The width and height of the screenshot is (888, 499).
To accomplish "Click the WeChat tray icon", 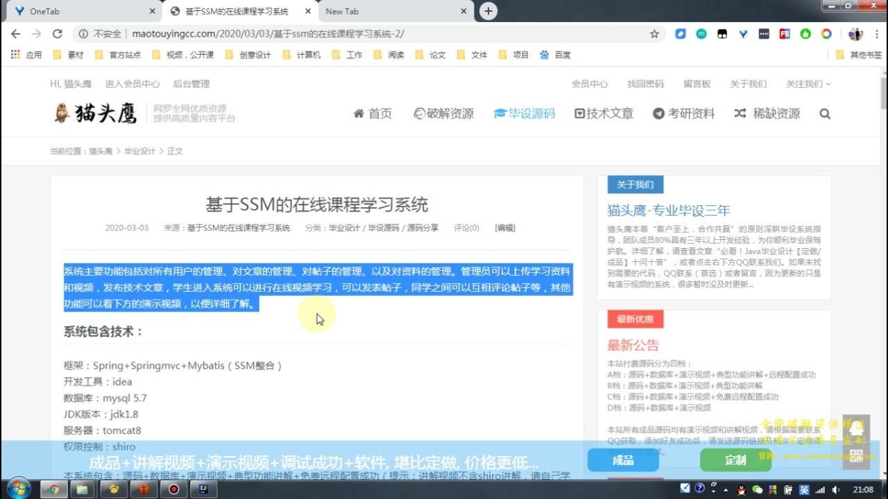I will [x=757, y=489].
